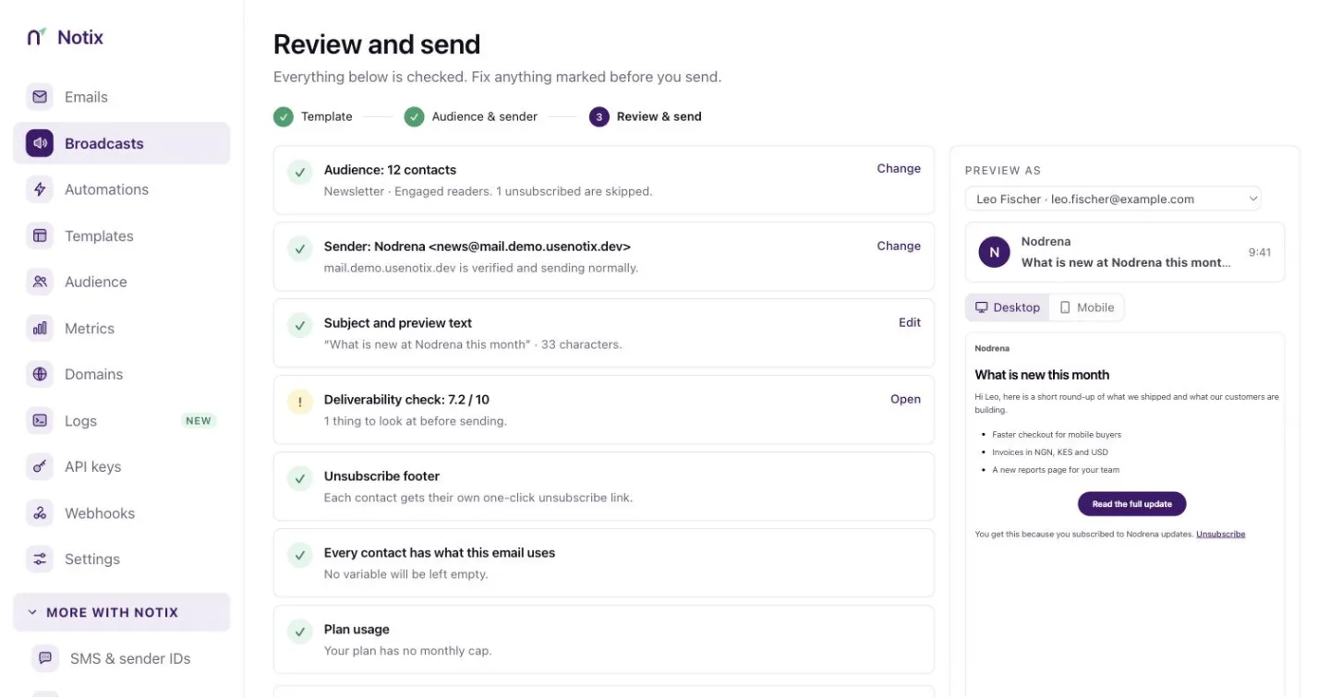Return to the Audience & sender step
The width and height of the screenshot is (1330, 698).
click(471, 116)
